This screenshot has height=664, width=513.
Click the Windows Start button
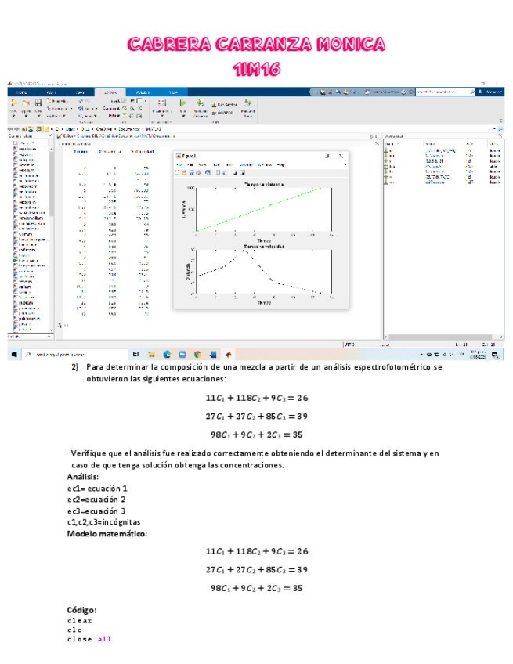click(x=14, y=354)
